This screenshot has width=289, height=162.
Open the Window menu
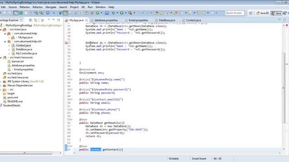point(100,7)
